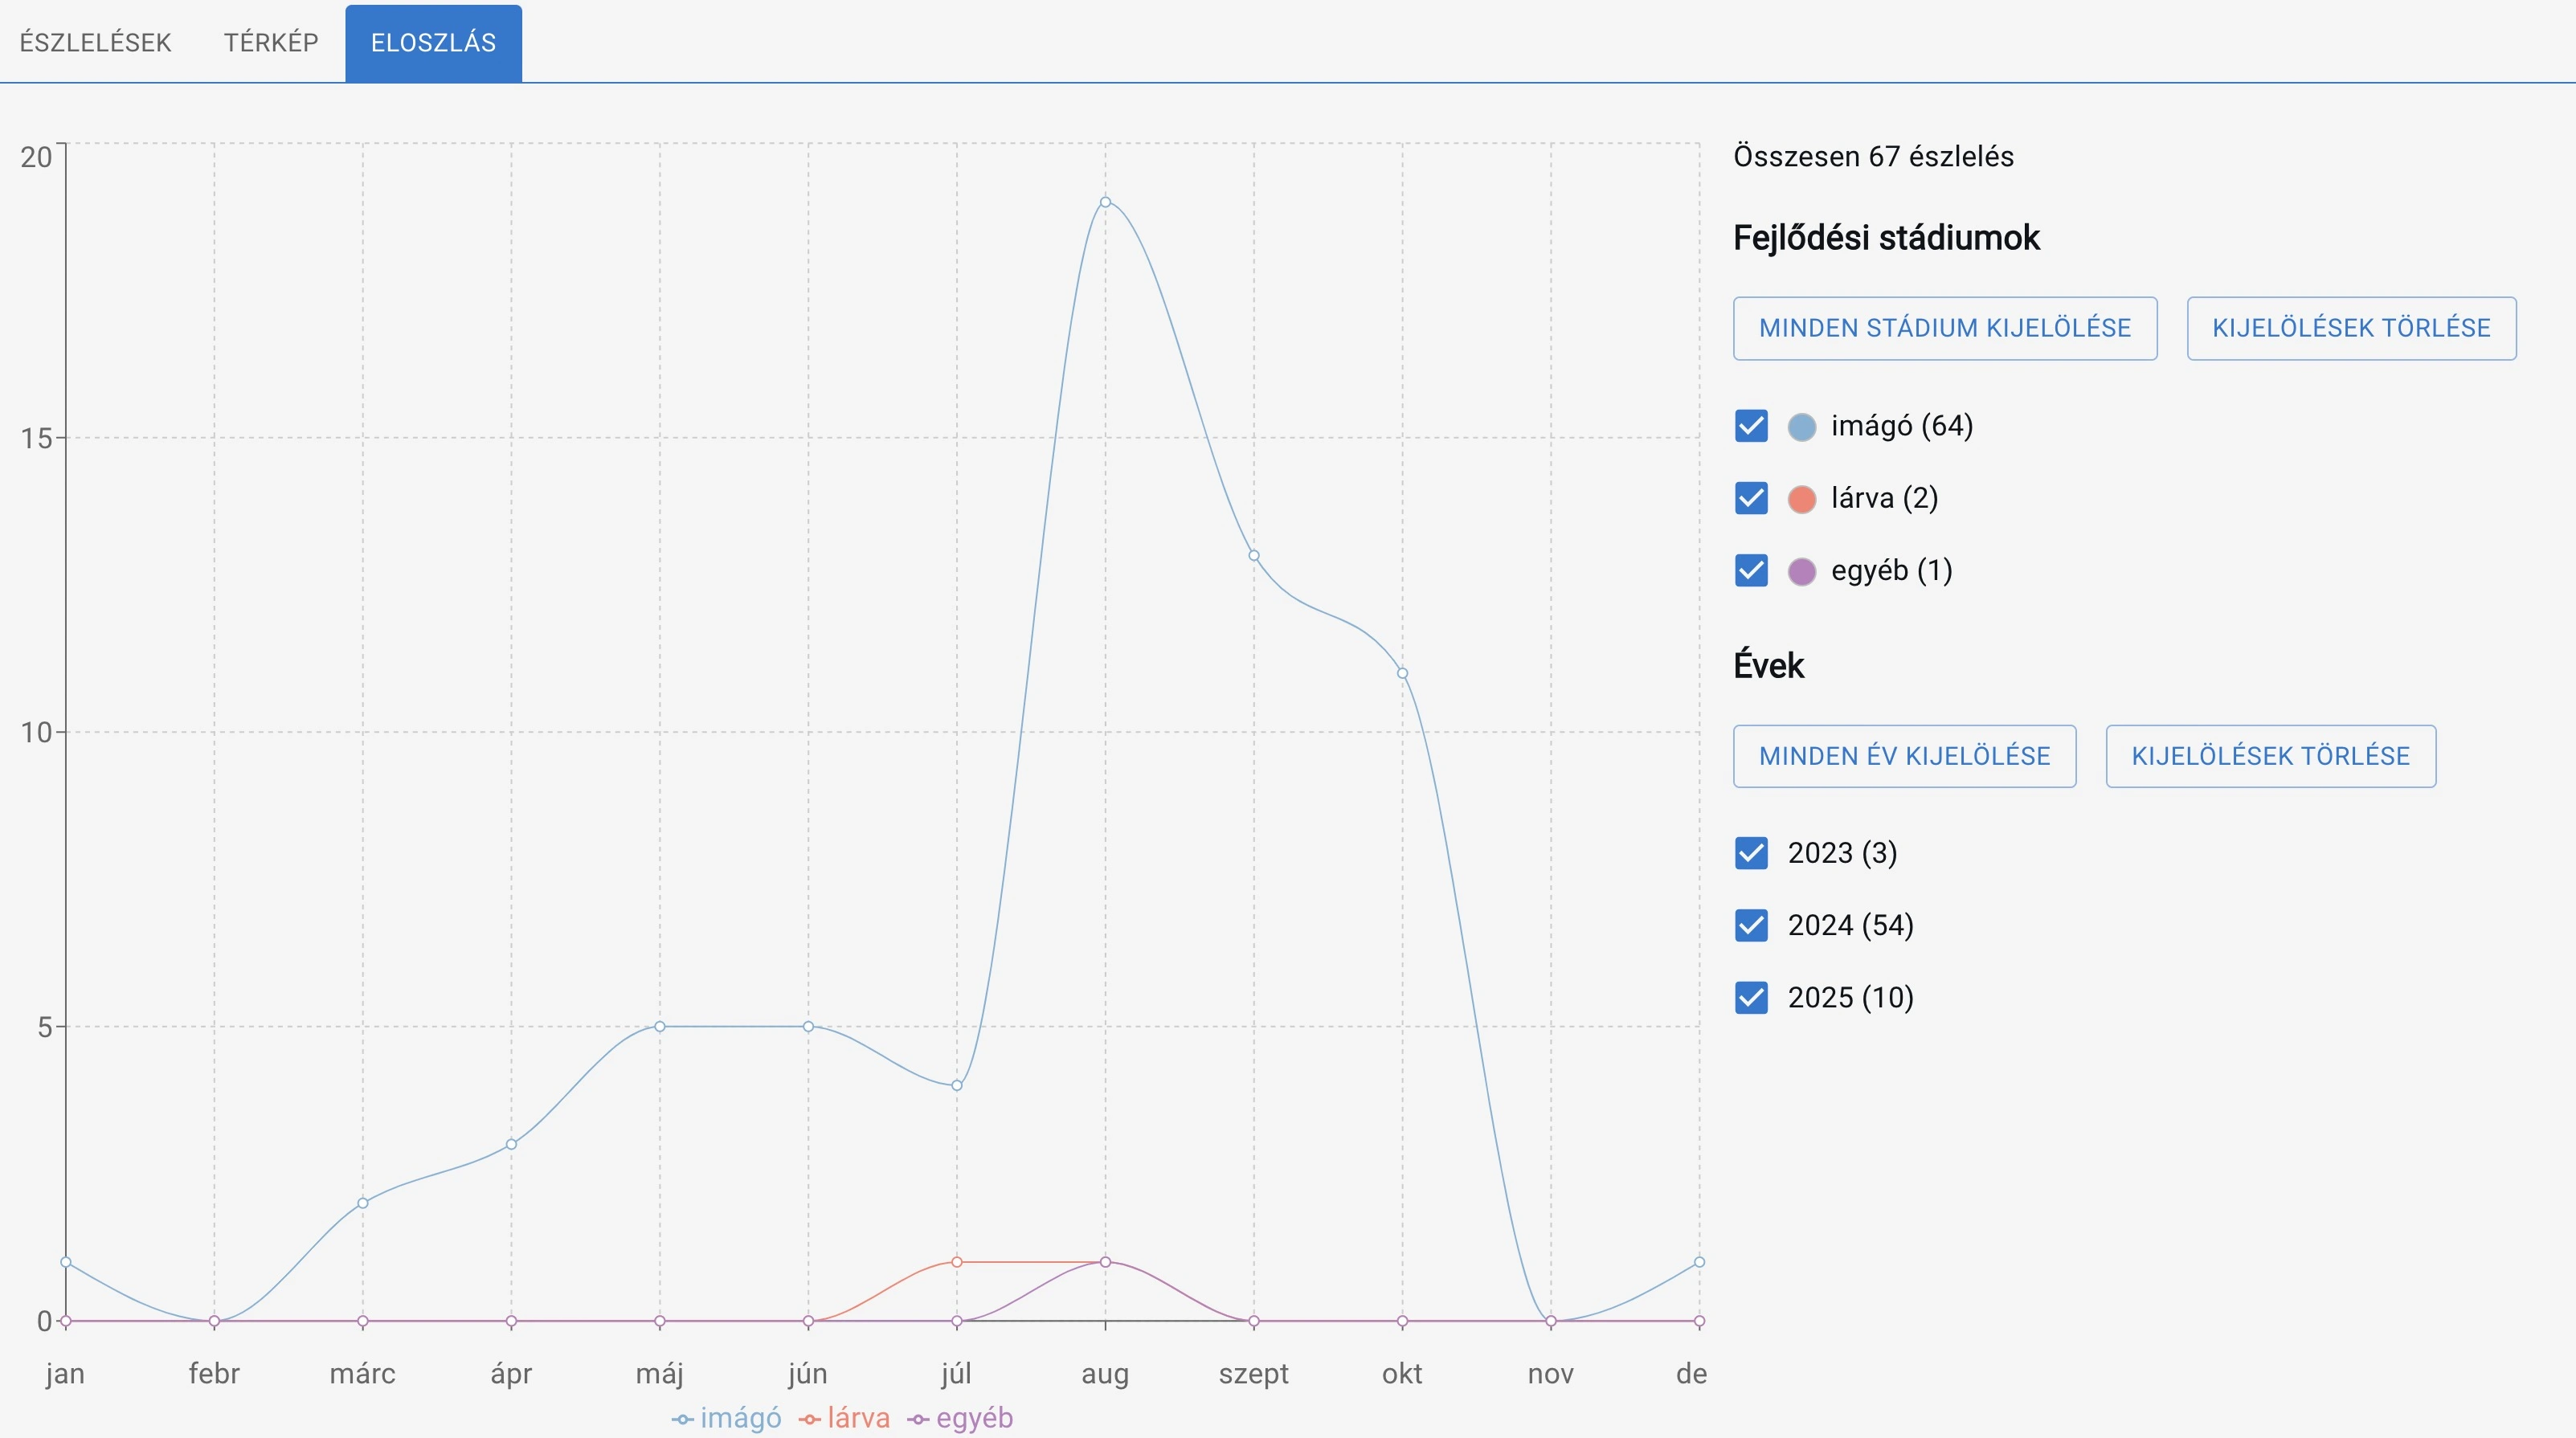Image resolution: width=2576 pixels, height=1438 pixels.
Task: Uncheck the 2023 (3) year checkbox
Action: pyautogui.click(x=1751, y=853)
